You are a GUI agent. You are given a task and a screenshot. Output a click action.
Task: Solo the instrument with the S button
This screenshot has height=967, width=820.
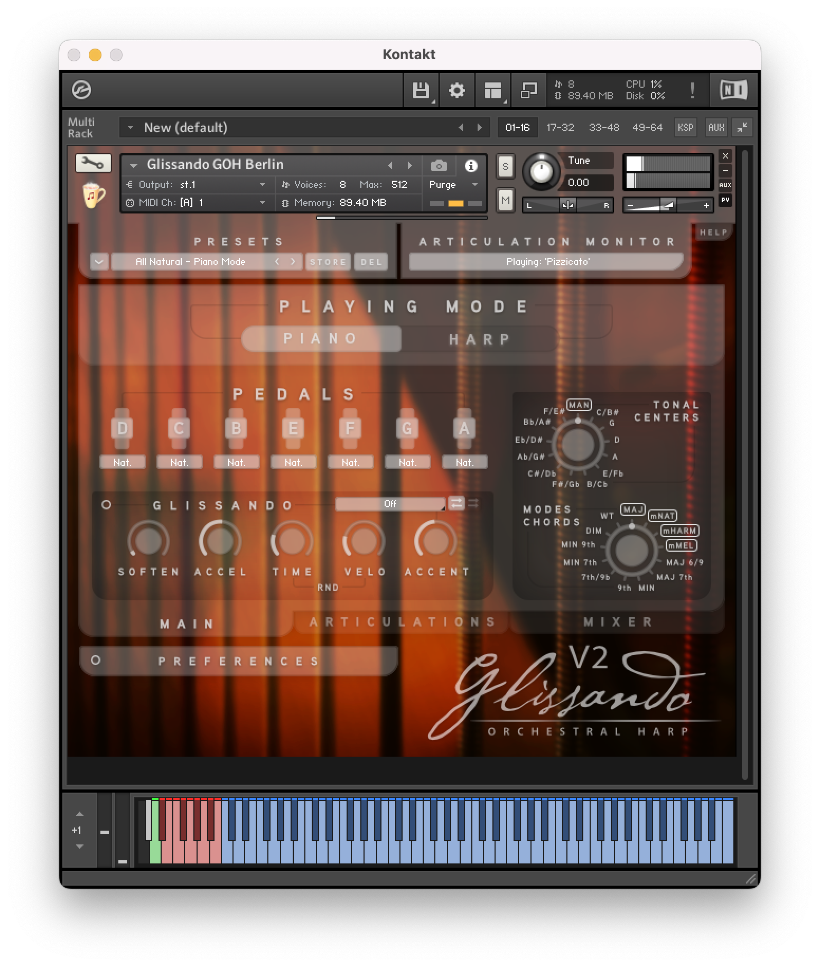[506, 167]
